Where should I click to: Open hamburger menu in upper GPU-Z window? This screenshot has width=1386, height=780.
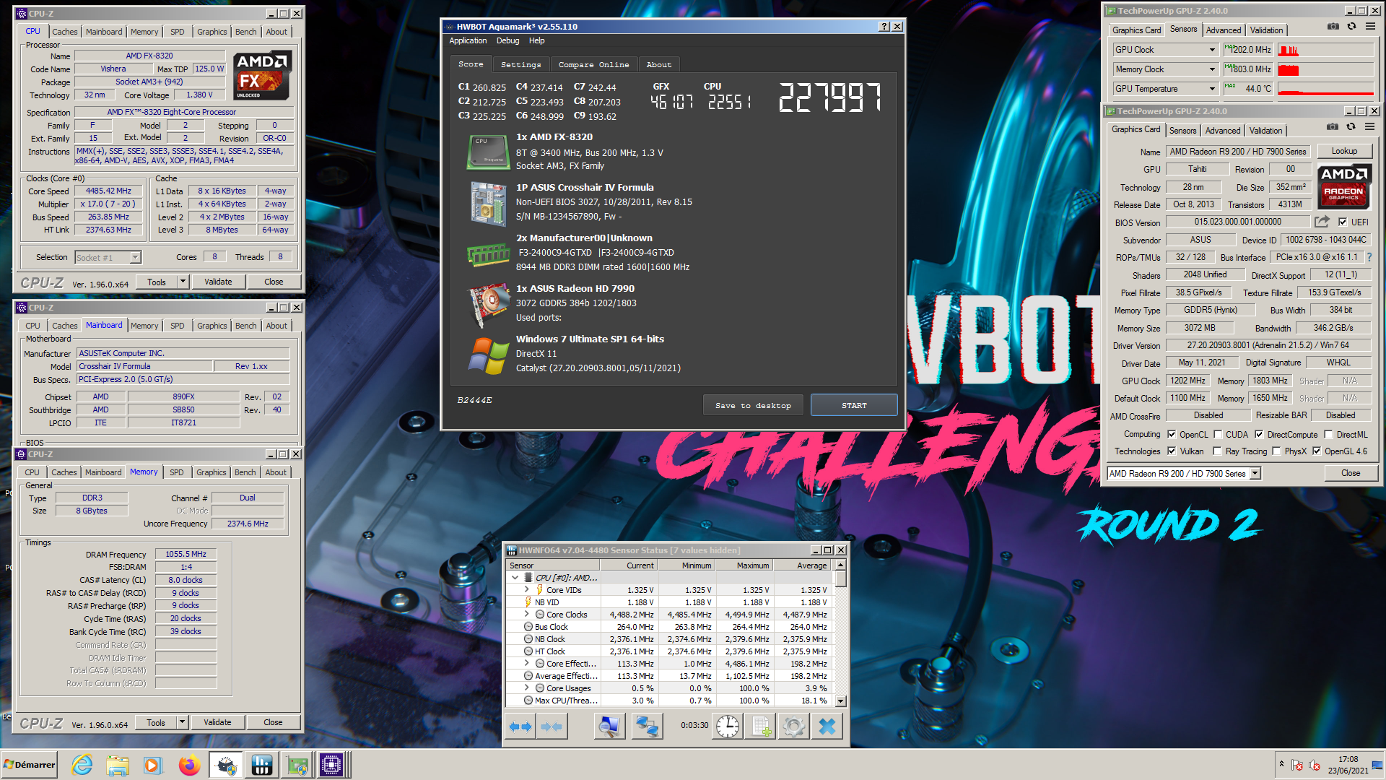pyautogui.click(x=1370, y=26)
